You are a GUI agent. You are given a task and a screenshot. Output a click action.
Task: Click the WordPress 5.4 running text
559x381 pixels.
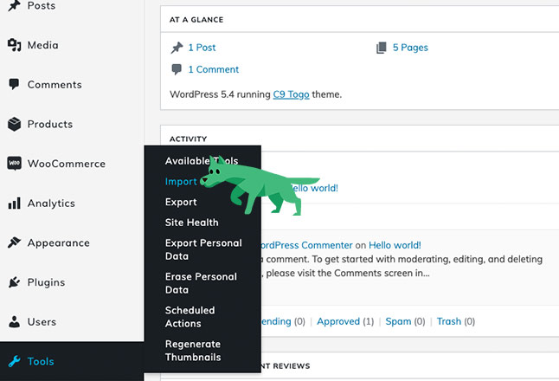click(220, 94)
